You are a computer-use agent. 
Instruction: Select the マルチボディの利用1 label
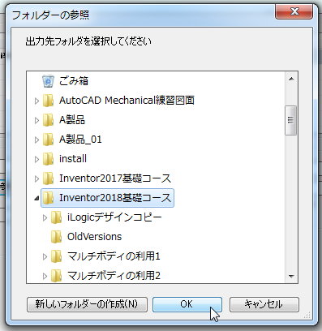(x=114, y=256)
